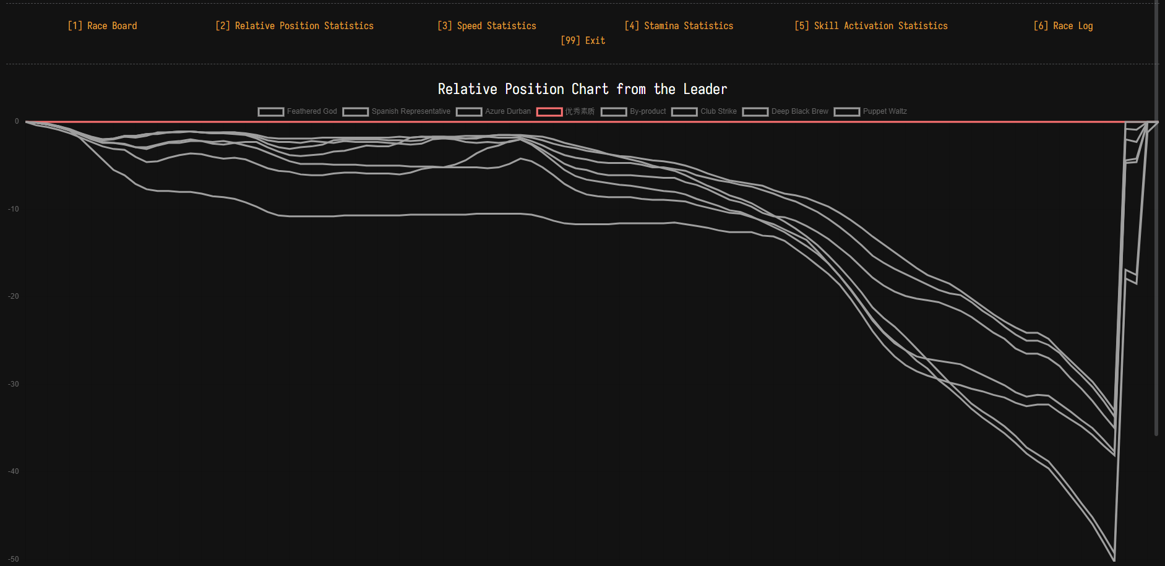Click the vertical page scrollbar
The width and height of the screenshot is (1165, 566).
(1156, 218)
